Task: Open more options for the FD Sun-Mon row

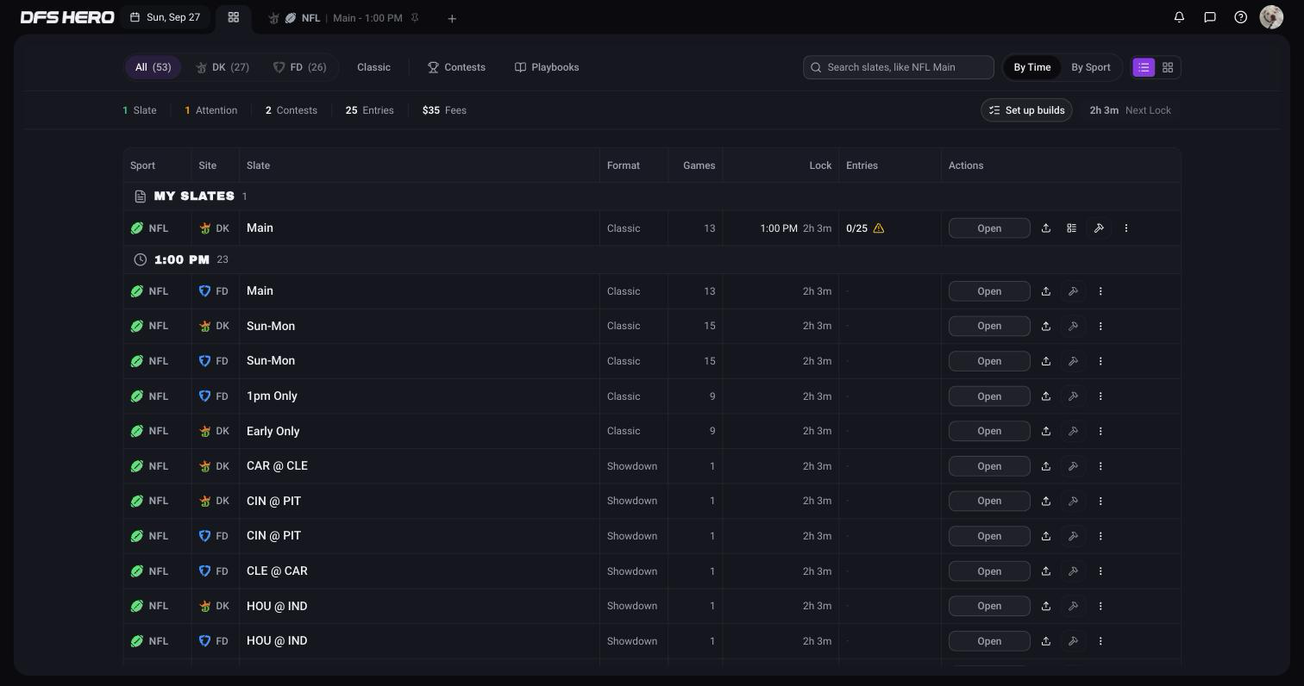Action: click(x=1100, y=361)
